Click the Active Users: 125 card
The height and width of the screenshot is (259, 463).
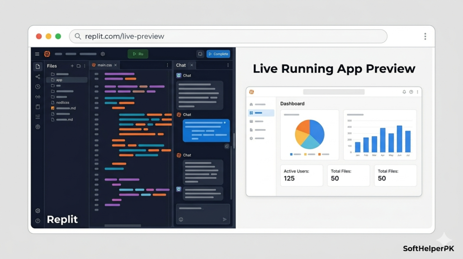302,175
